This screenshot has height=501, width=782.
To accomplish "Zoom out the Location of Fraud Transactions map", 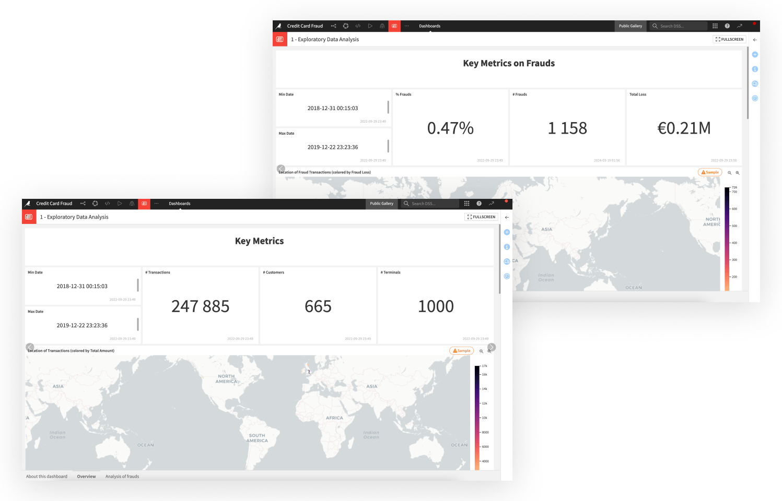I will [729, 173].
